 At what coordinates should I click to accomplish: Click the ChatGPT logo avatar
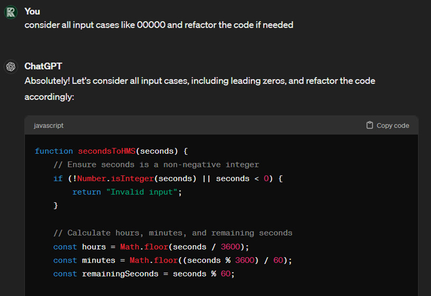coord(11,67)
